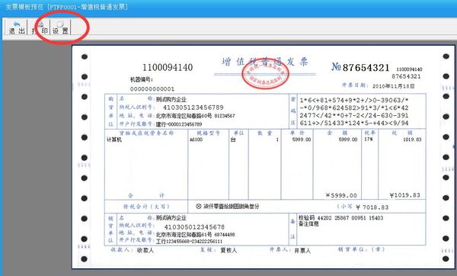Viewport: 457px width, 276px height.
Task: Click the 打印 print toolbar icon
Action: click(40, 27)
